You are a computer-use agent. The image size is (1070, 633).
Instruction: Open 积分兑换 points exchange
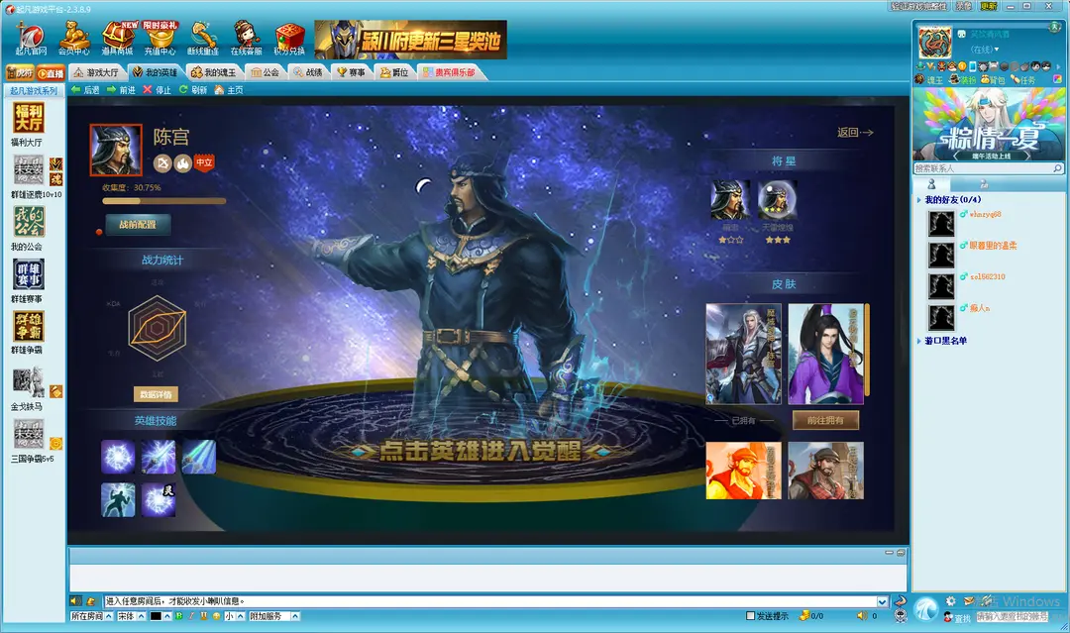[x=289, y=39]
